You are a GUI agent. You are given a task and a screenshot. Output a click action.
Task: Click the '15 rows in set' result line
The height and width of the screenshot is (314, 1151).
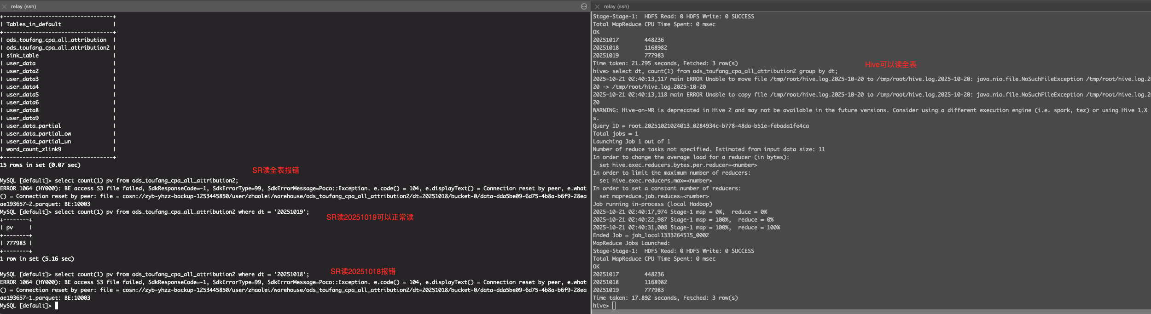[41, 165]
